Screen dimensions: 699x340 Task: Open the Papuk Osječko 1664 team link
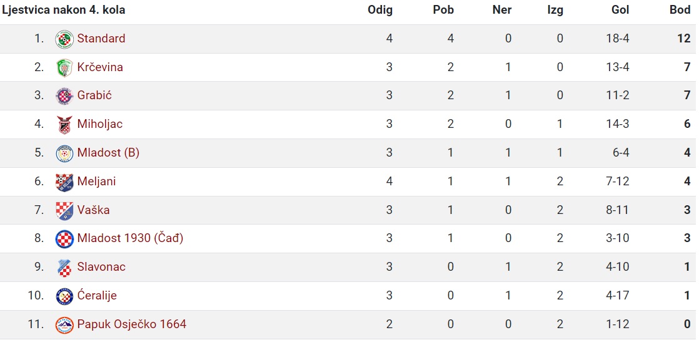[131, 324]
